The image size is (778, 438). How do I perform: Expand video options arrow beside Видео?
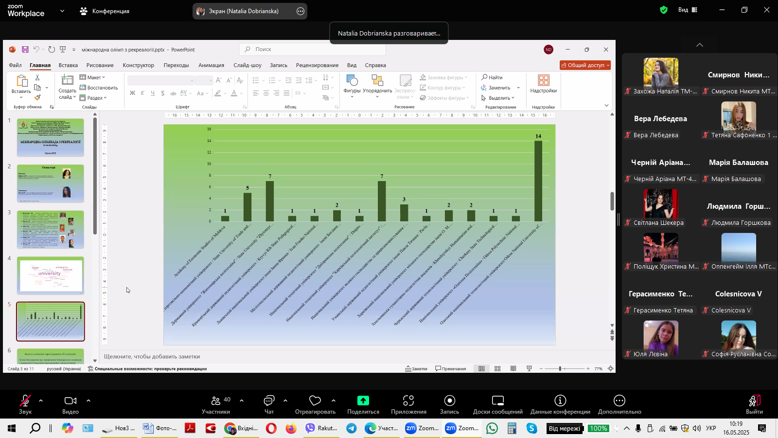click(x=88, y=401)
